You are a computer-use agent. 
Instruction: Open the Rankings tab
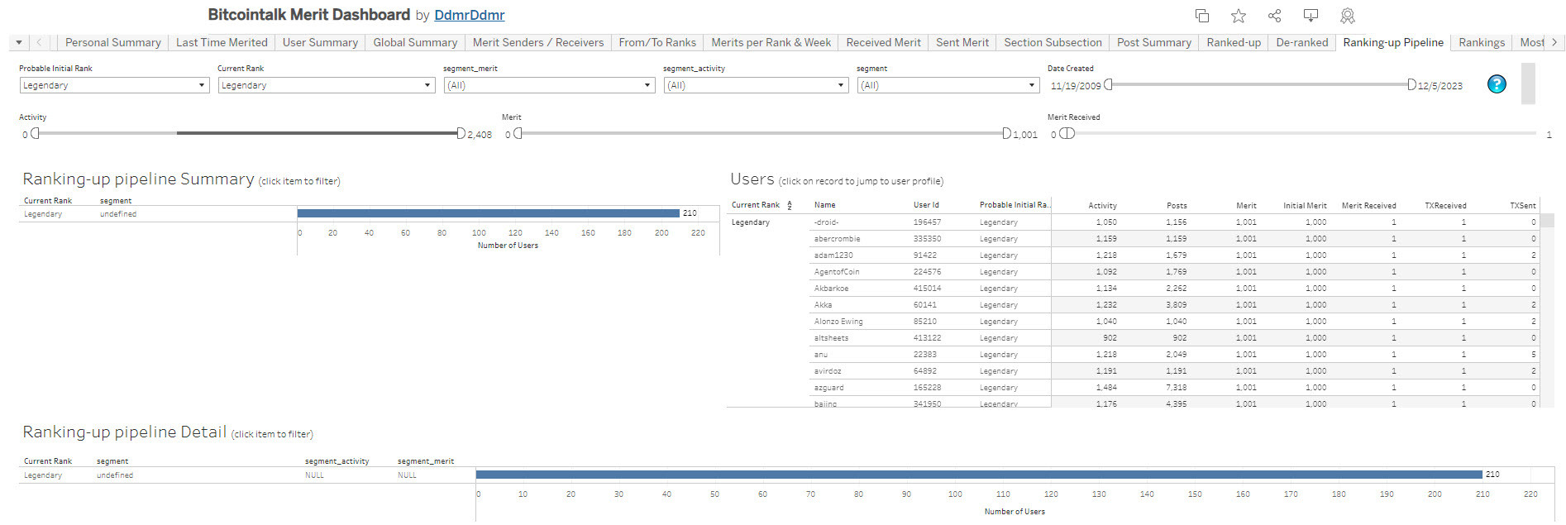coord(1482,42)
